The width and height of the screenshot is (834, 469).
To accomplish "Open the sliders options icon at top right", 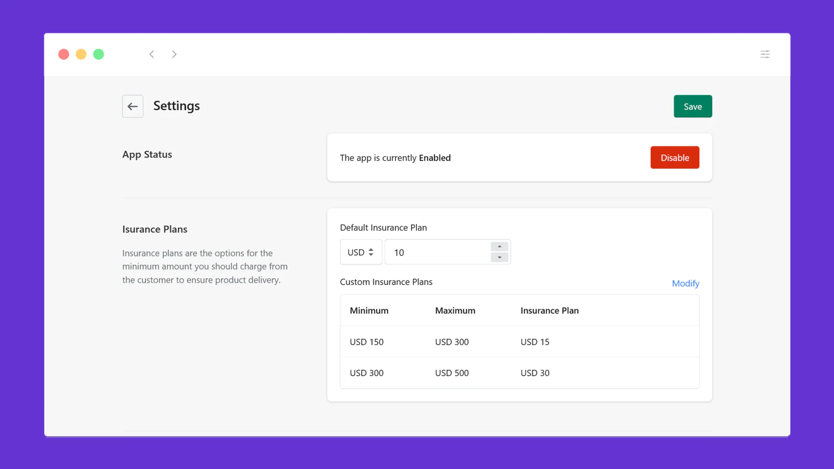I will tap(765, 54).
